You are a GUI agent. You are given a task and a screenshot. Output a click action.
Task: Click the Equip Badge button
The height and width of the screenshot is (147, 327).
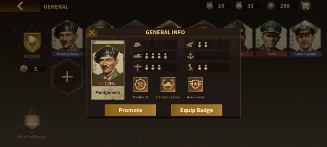197,110
